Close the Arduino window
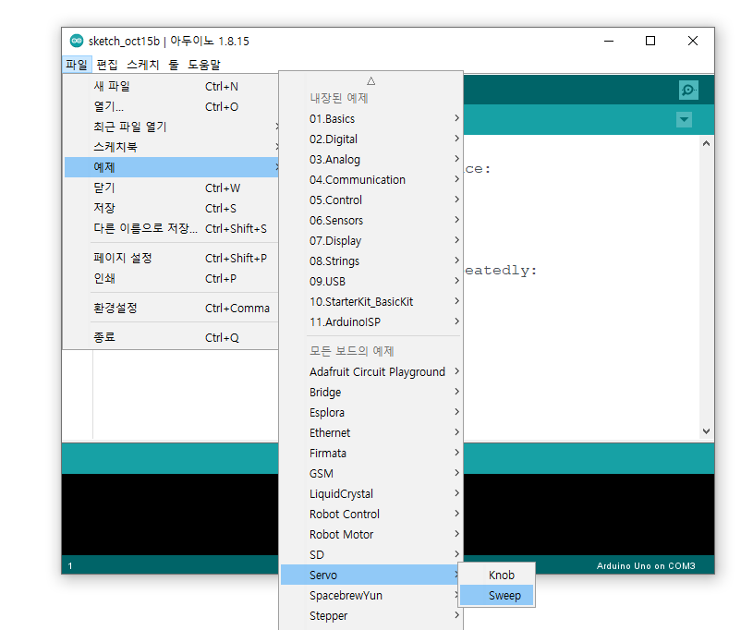The height and width of the screenshot is (630, 753). 693,41
